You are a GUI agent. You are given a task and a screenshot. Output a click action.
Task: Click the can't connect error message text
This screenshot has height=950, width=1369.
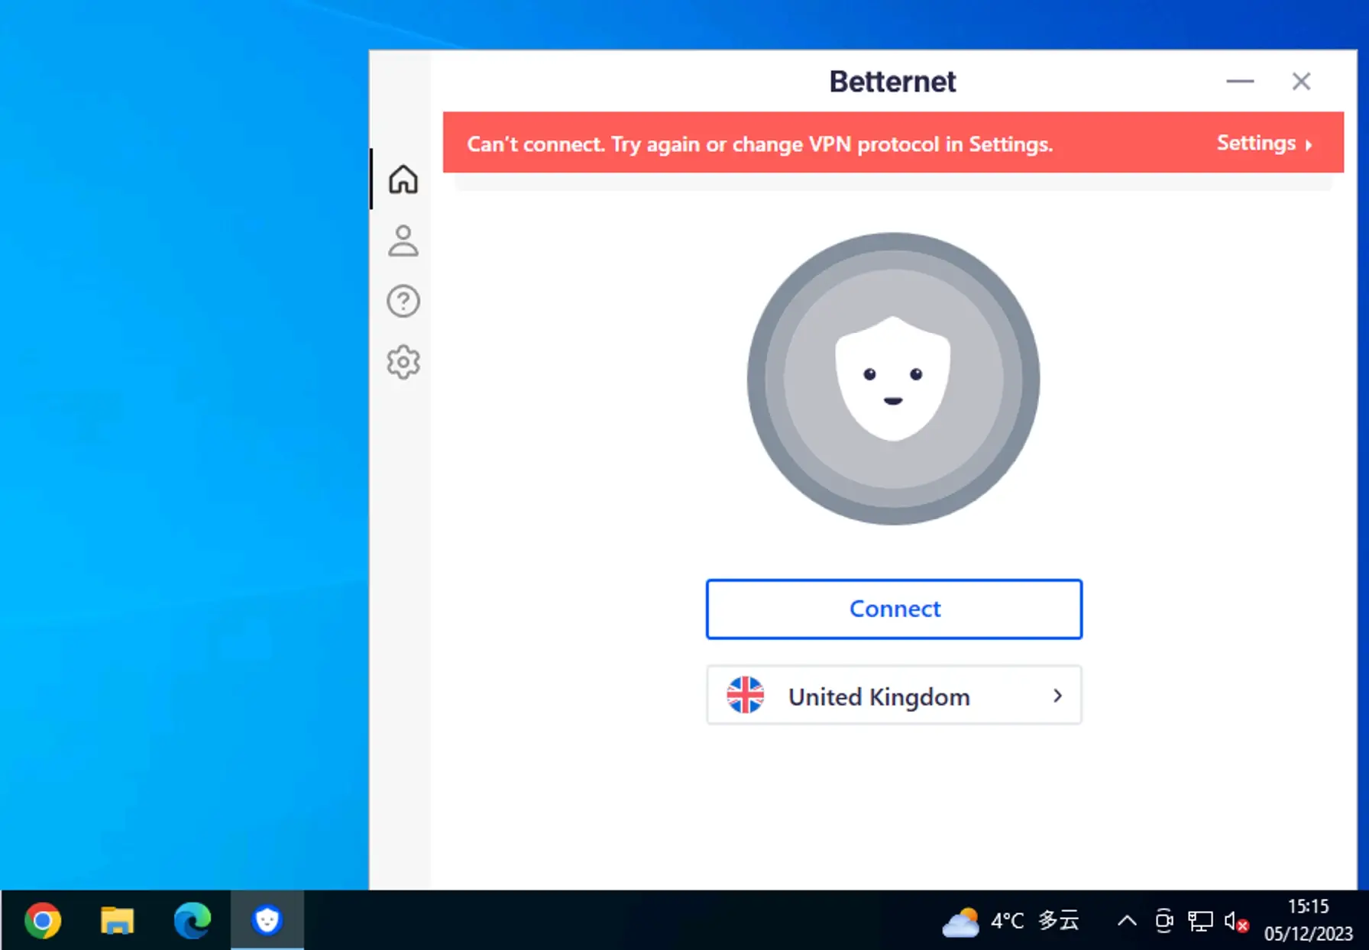pyautogui.click(x=759, y=144)
